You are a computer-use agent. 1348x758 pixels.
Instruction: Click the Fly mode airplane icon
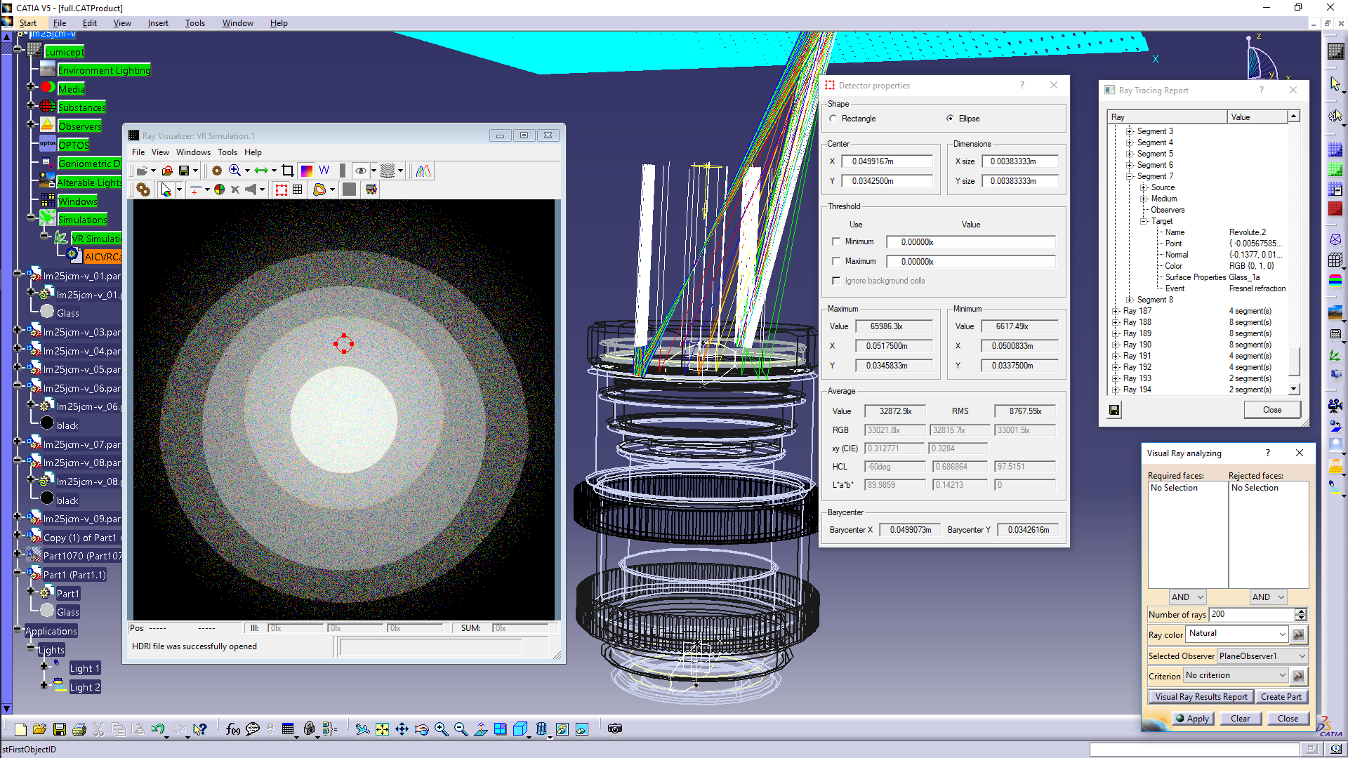(362, 729)
